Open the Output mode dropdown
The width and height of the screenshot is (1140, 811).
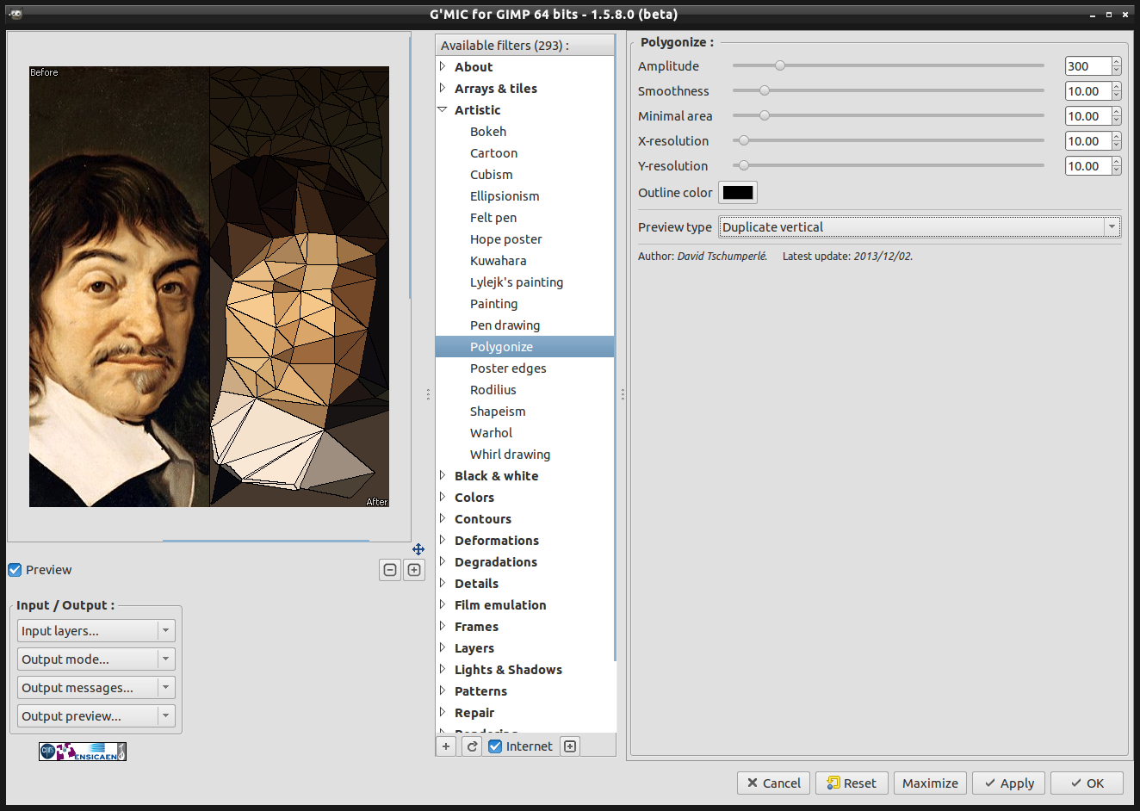tap(96, 659)
